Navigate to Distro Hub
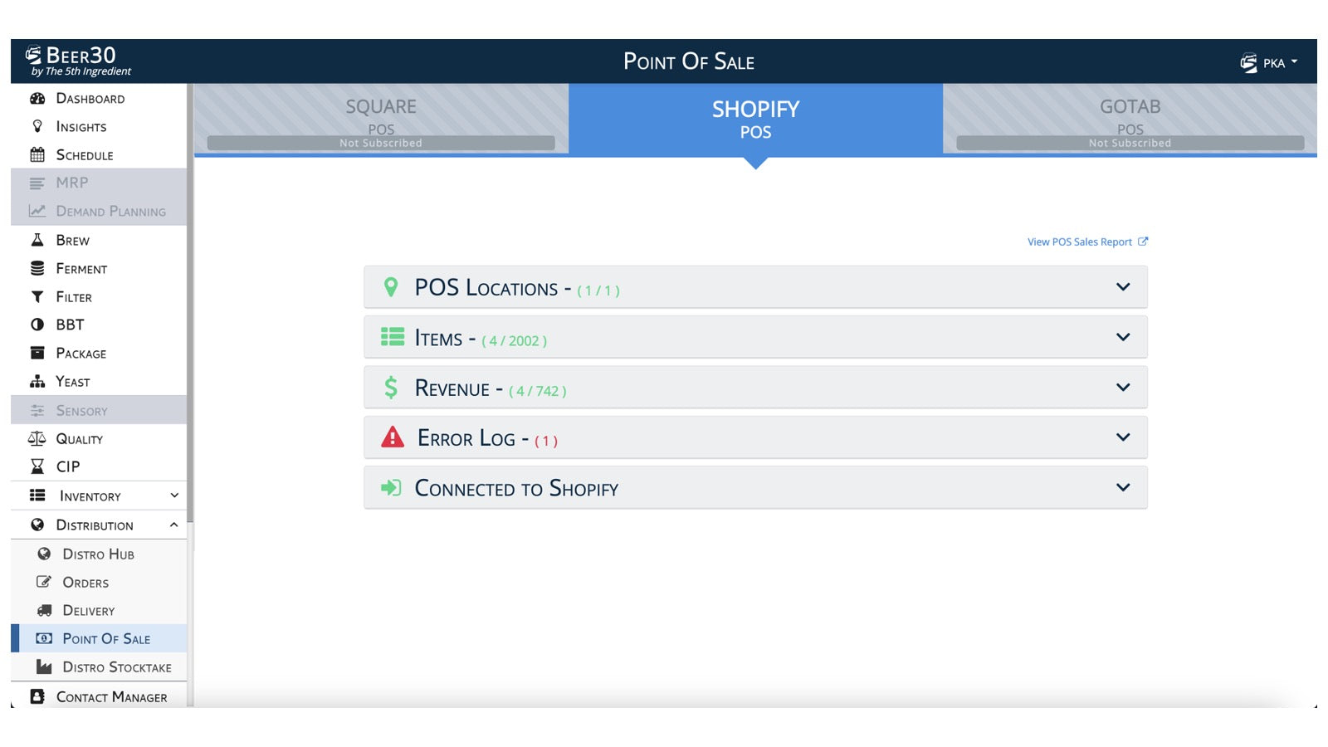This screenshot has height=747, width=1328. [x=99, y=554]
